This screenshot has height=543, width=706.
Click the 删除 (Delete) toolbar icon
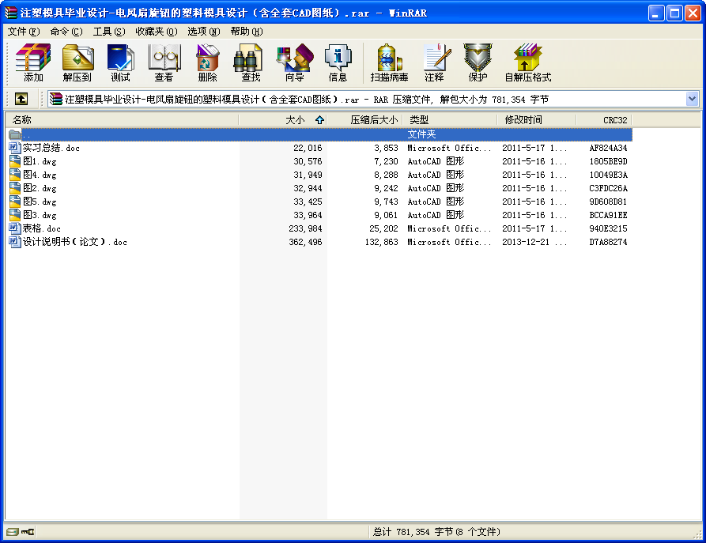(x=207, y=62)
